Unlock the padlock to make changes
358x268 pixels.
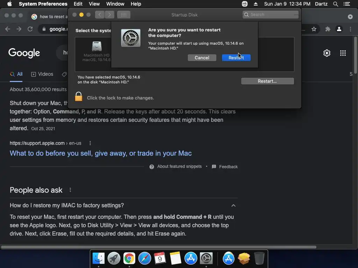79,97
